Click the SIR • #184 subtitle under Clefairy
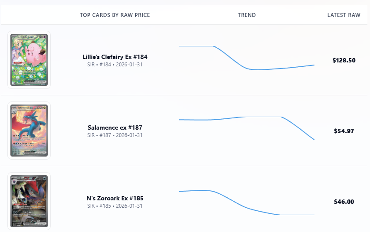This screenshot has width=370, height=232. (99, 65)
